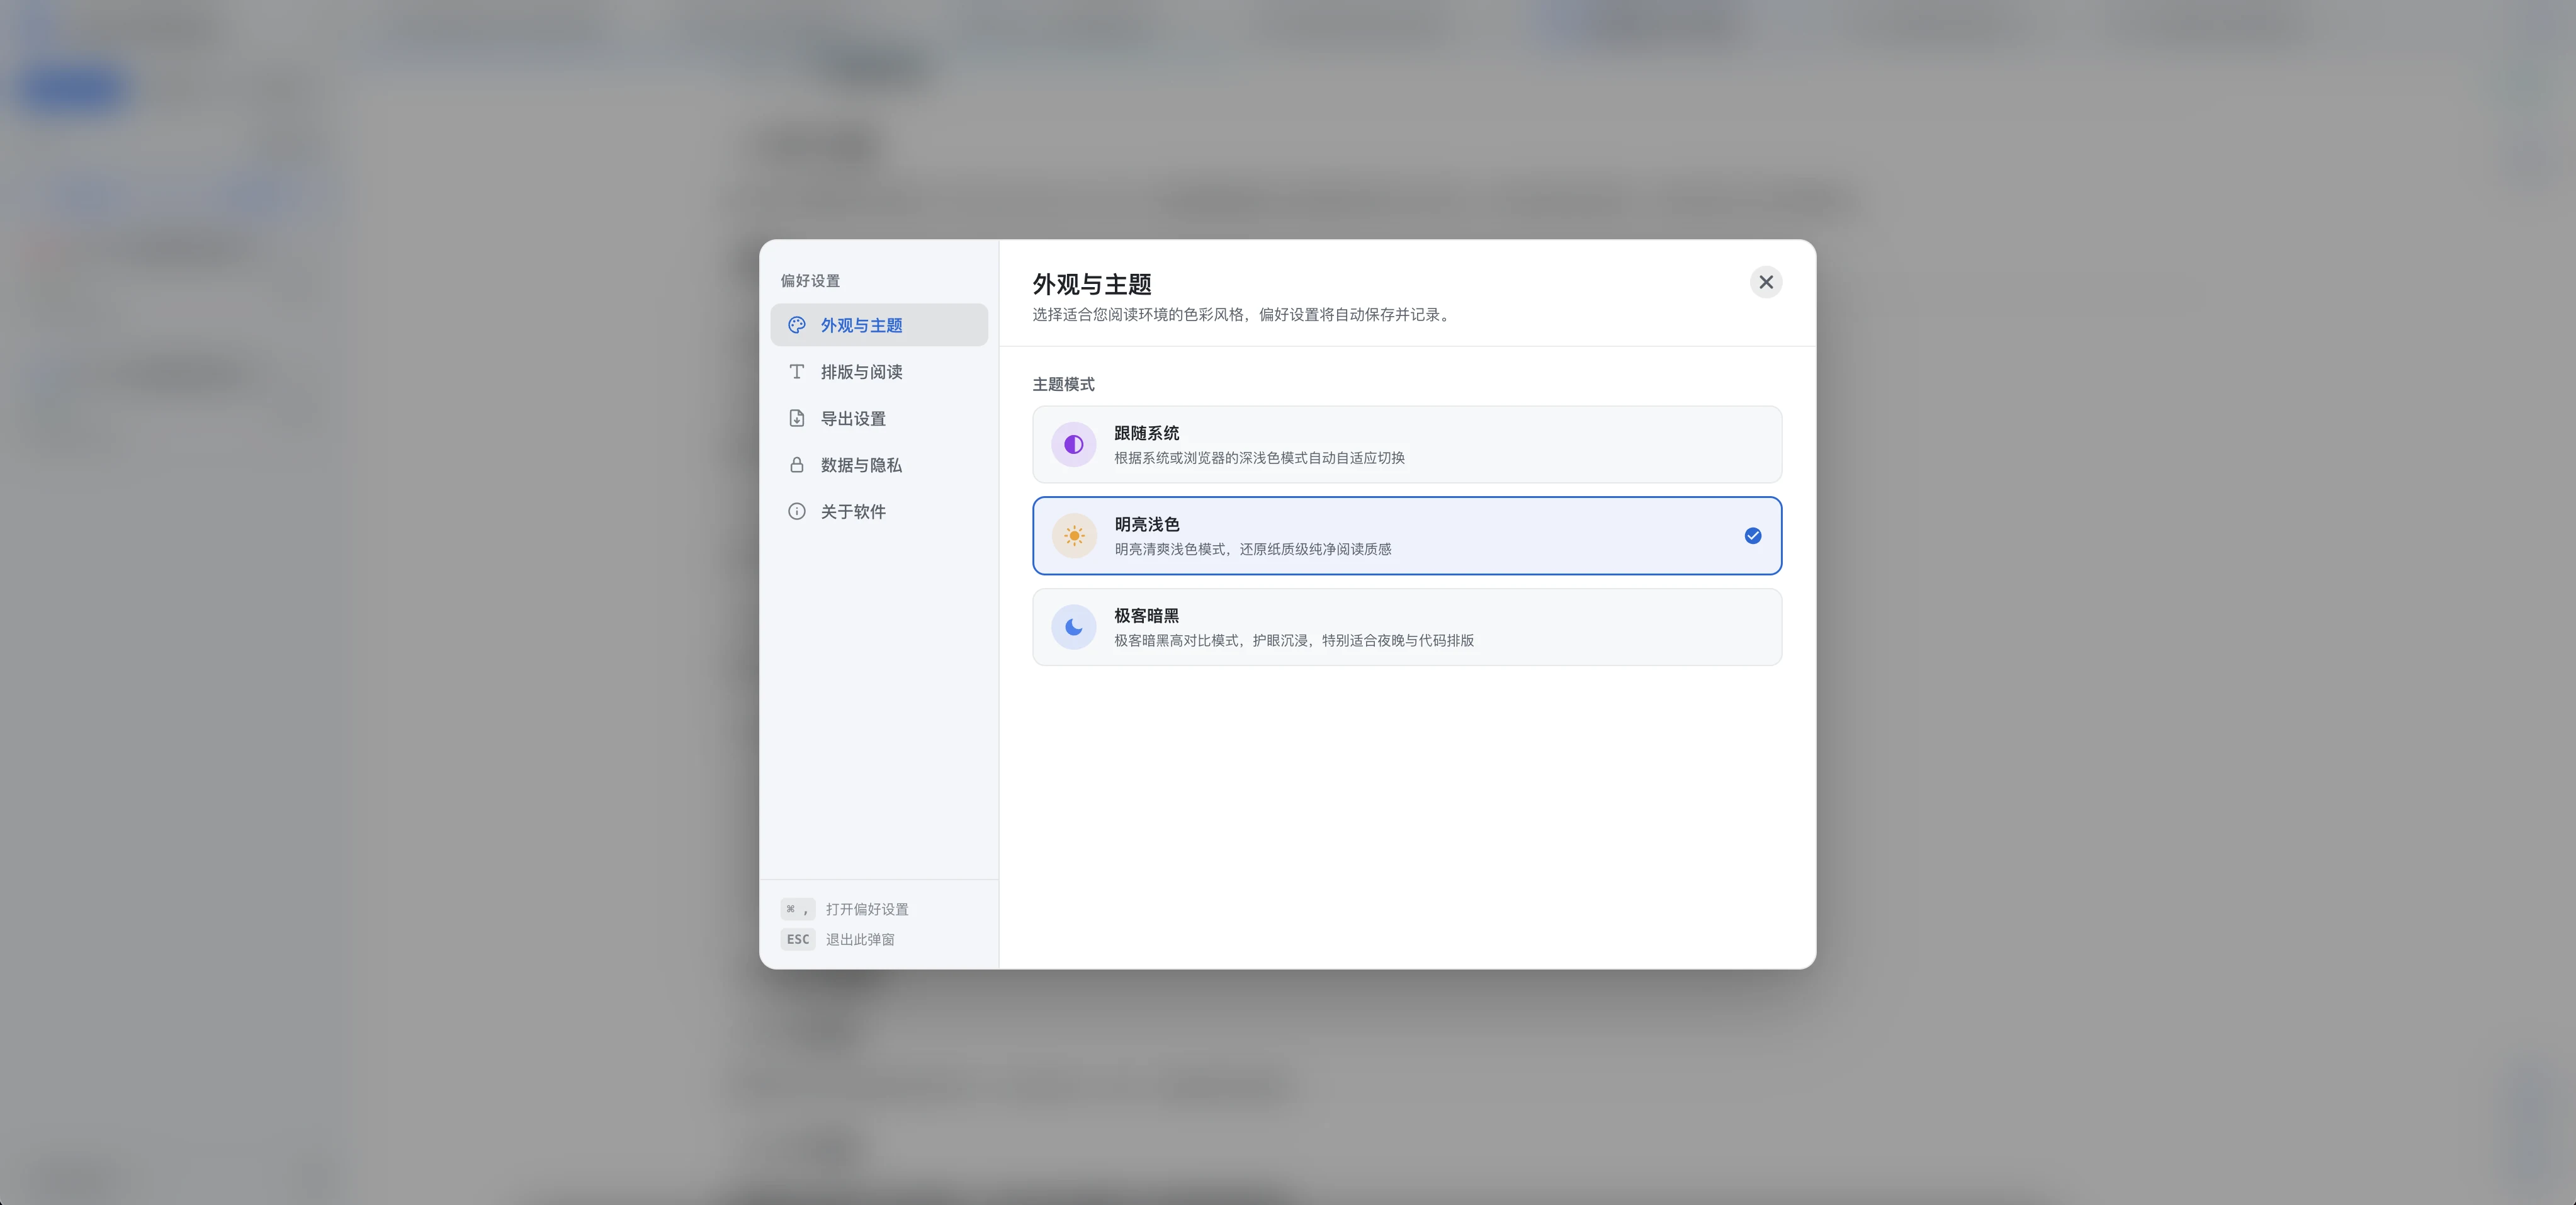
Task: Click description starting 极客暗黑高对比模式
Action: (1294, 640)
